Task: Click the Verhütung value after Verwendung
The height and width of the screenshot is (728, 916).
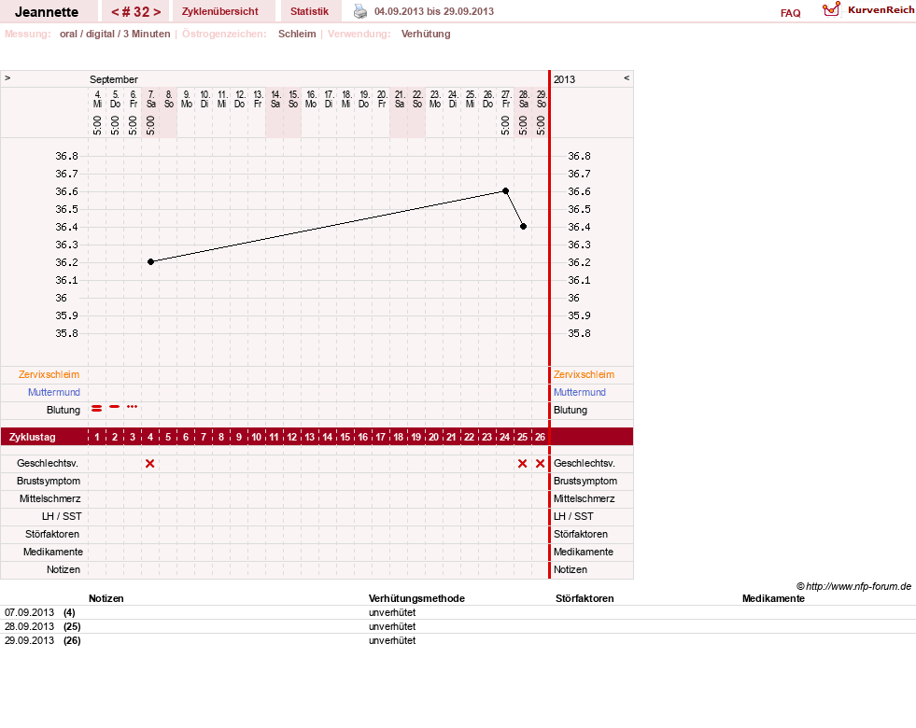Action: pos(426,34)
